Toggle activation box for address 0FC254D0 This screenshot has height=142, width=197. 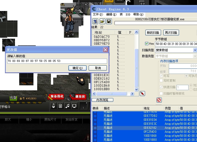[x=95, y=132]
